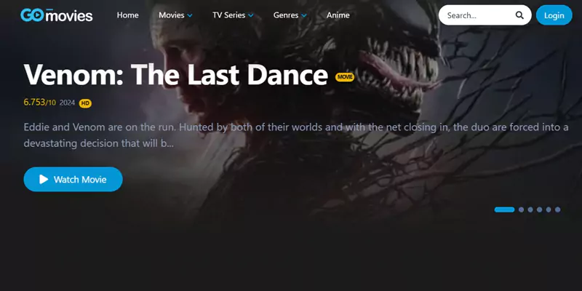Expand the Genres dropdown chevron
This screenshot has width=582, height=291.
point(304,15)
